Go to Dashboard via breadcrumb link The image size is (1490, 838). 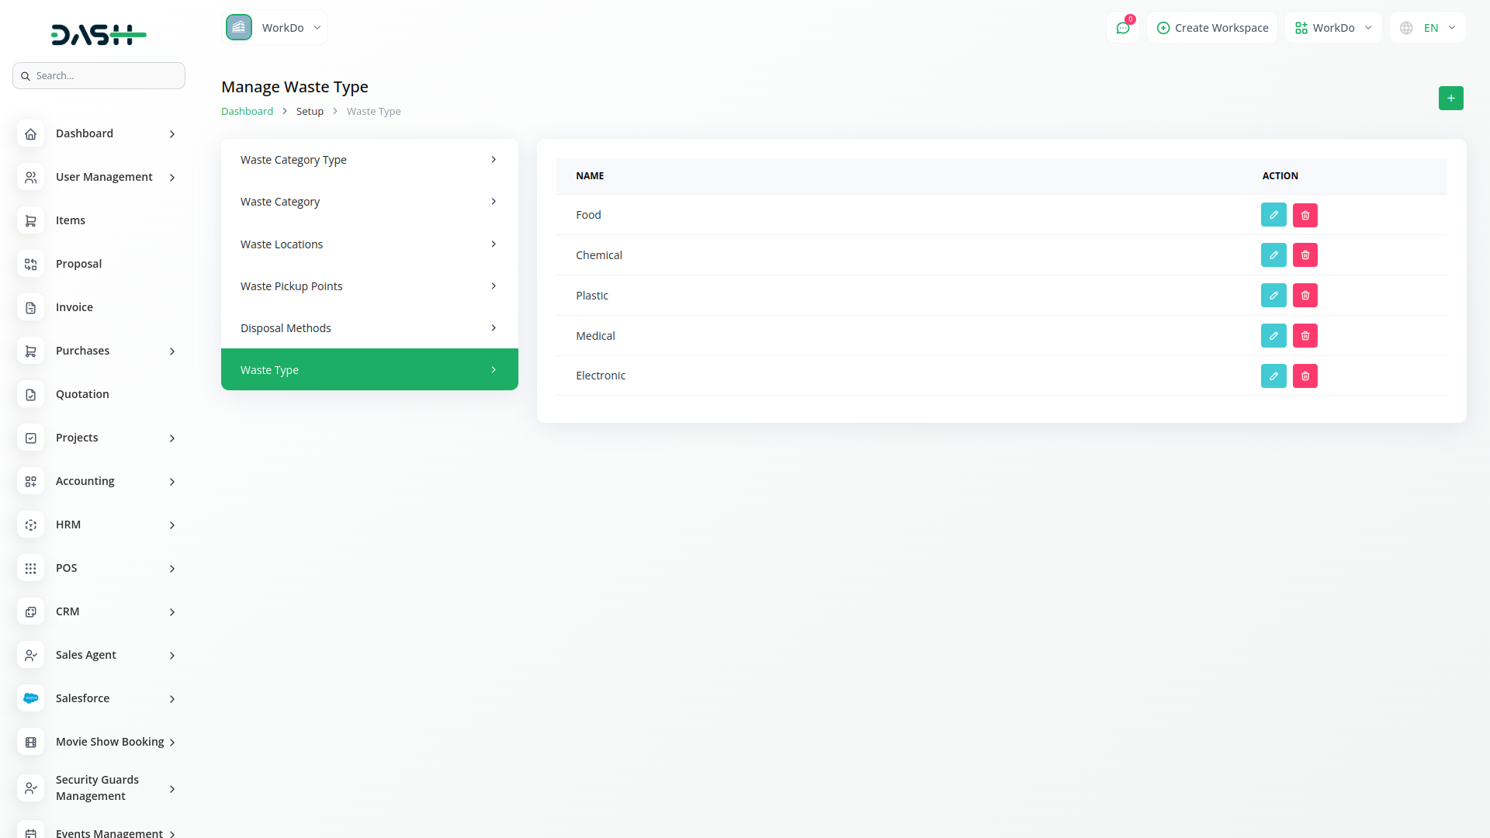(247, 111)
